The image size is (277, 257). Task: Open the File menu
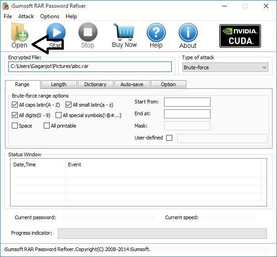pyautogui.click(x=8, y=16)
